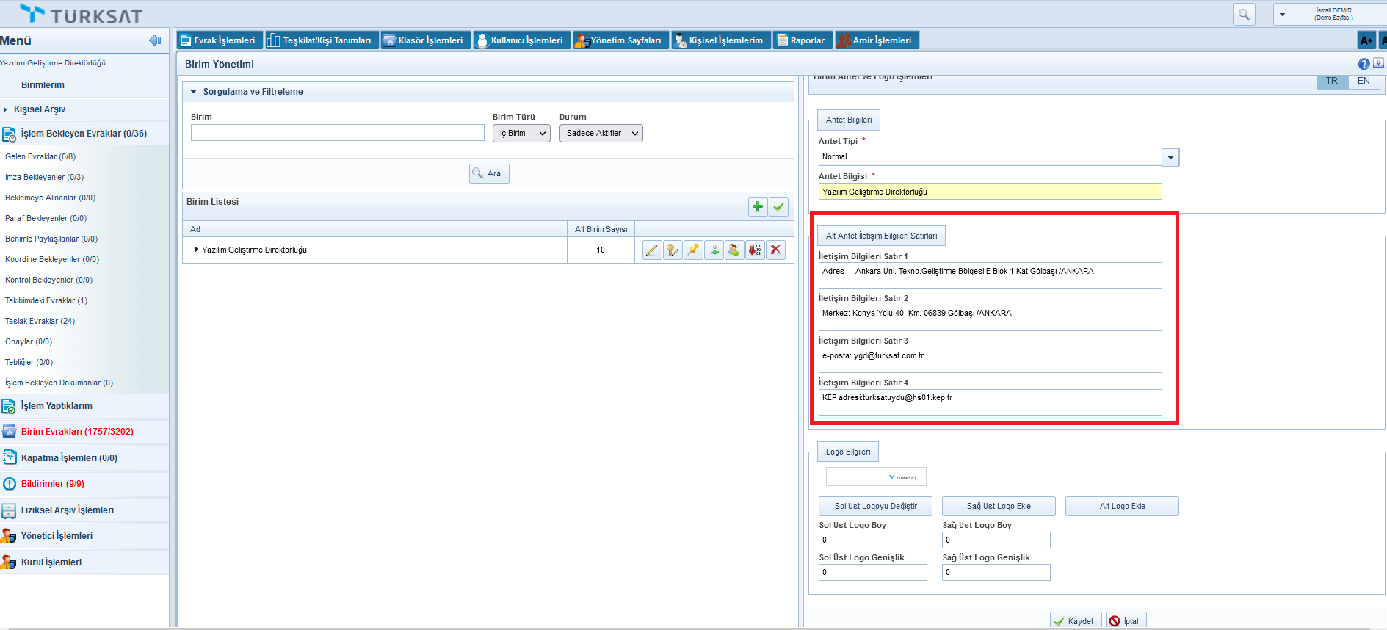Click the yellow pushpin icon in unit row
Screen dimensions: 1387x630
[693, 250]
